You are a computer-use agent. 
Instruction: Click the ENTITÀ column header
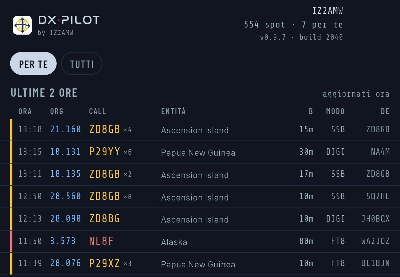click(x=173, y=111)
